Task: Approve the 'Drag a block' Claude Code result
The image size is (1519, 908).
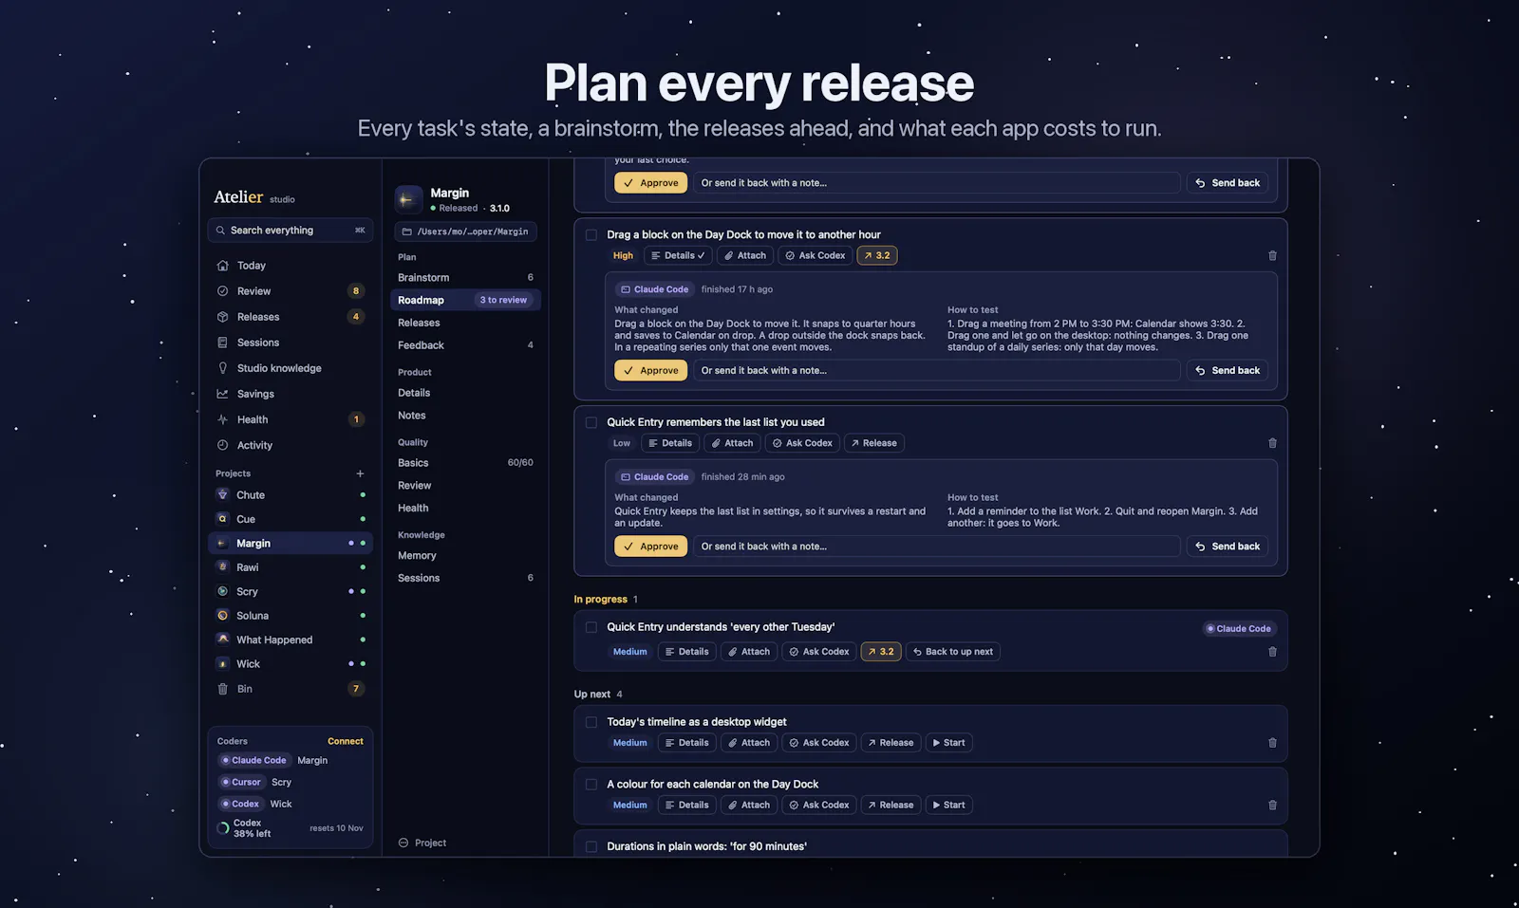Action: point(650,371)
